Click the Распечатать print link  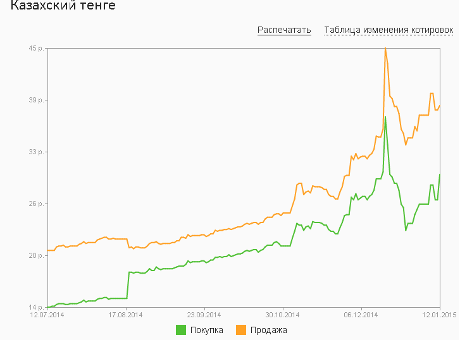(x=284, y=30)
